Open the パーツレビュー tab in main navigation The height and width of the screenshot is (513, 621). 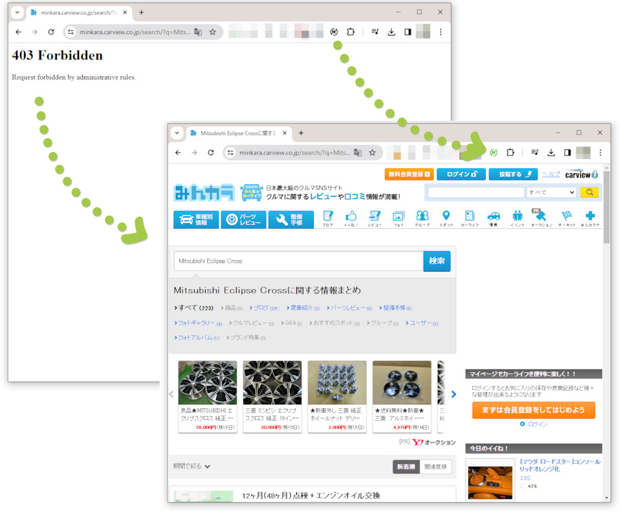click(x=244, y=219)
